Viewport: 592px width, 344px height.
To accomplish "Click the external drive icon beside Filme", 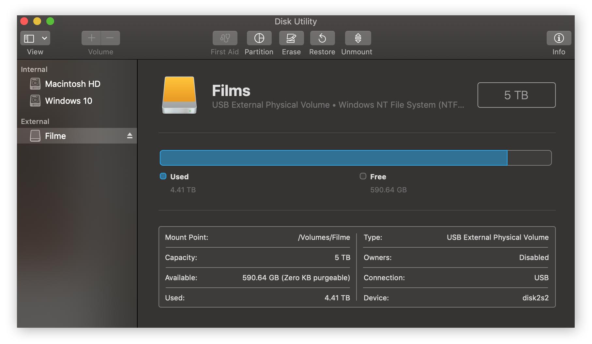I will tap(35, 136).
